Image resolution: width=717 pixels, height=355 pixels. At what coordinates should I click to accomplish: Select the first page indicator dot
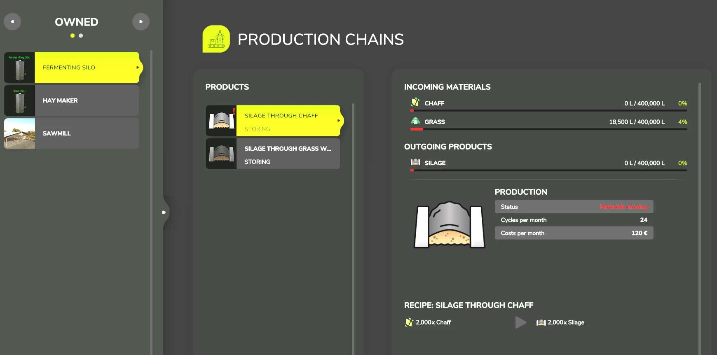click(x=73, y=36)
